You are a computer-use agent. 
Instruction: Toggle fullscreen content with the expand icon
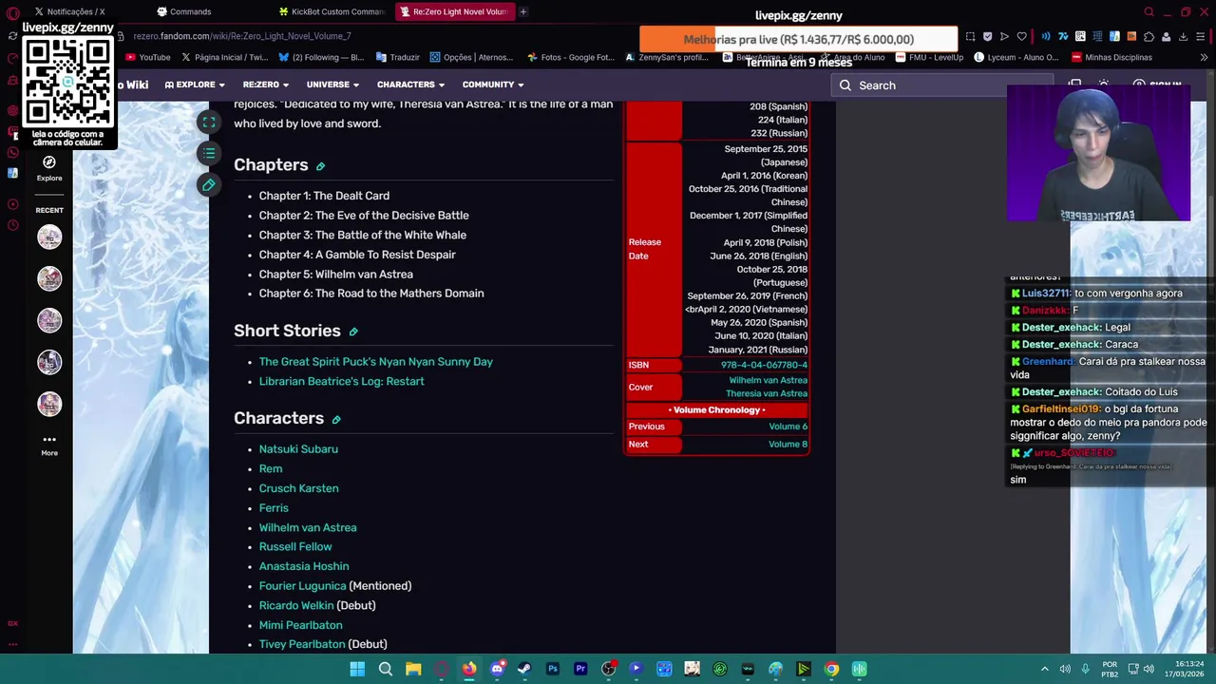(x=209, y=122)
